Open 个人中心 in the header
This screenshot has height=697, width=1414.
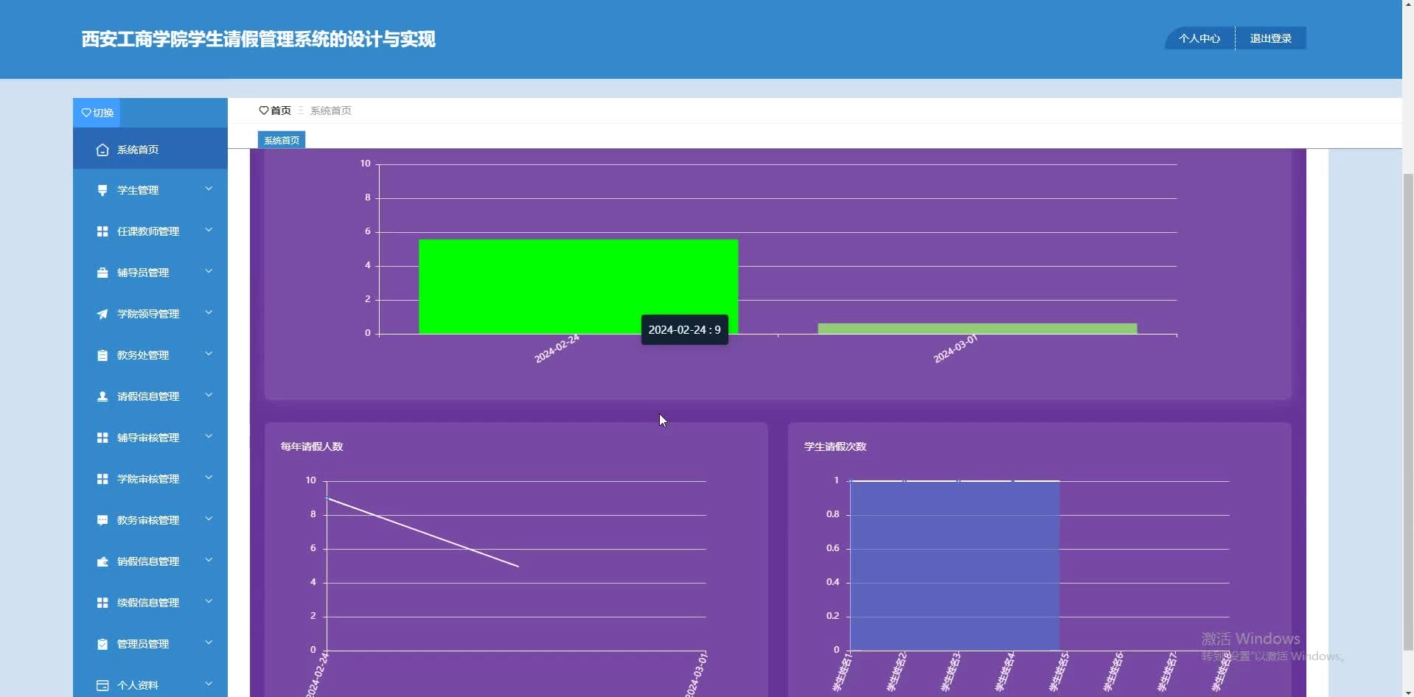1199,38
